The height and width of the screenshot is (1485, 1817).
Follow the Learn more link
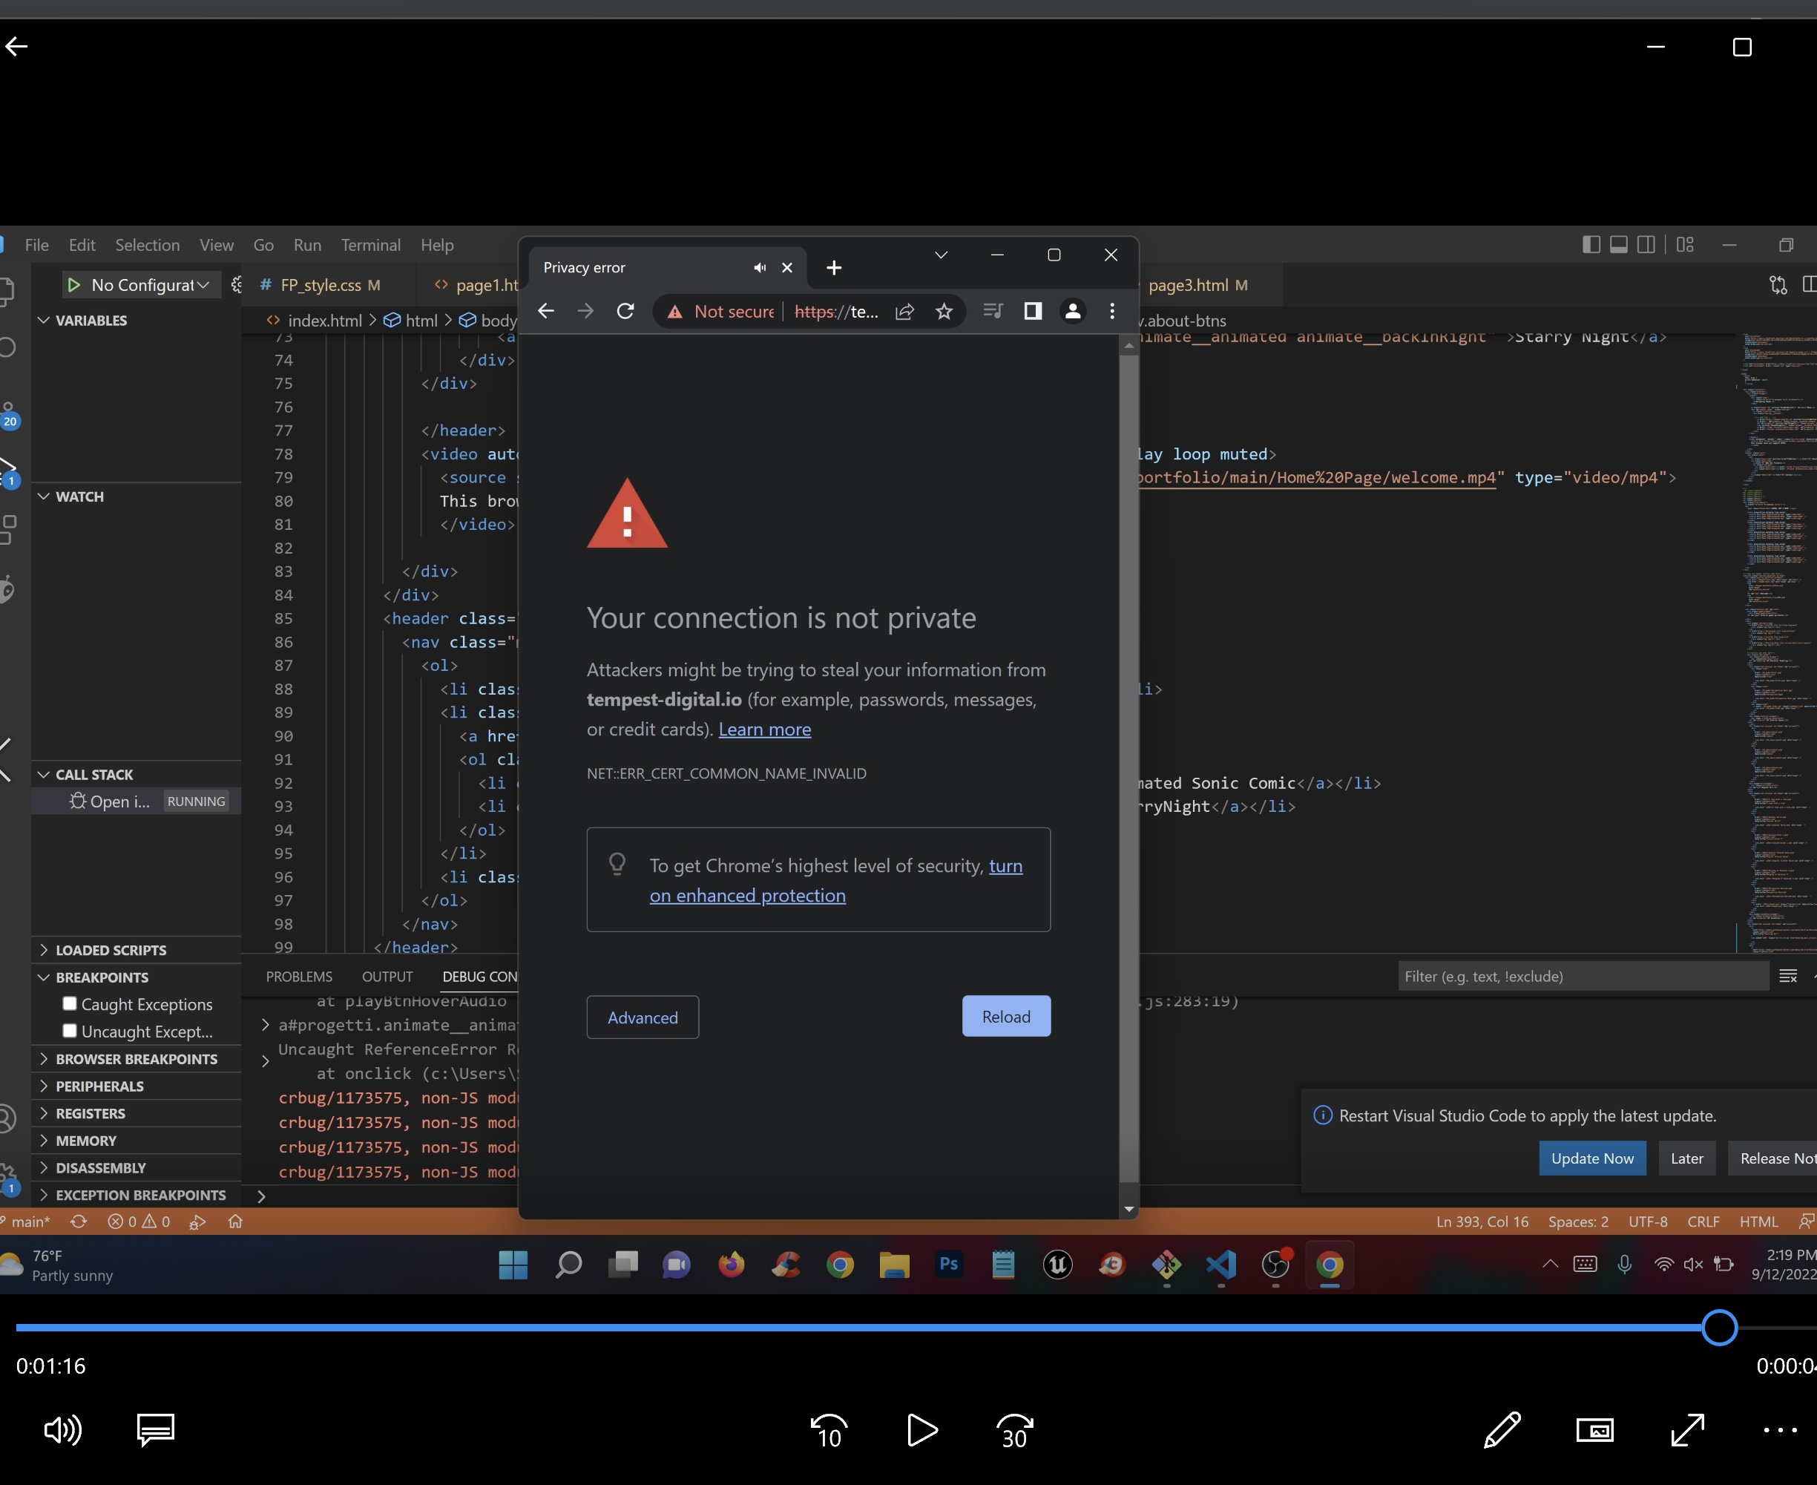click(x=764, y=729)
